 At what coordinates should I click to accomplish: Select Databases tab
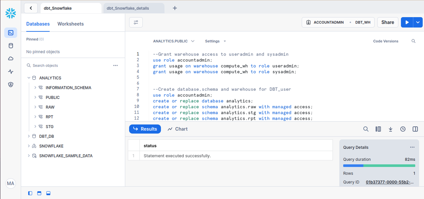(x=38, y=24)
